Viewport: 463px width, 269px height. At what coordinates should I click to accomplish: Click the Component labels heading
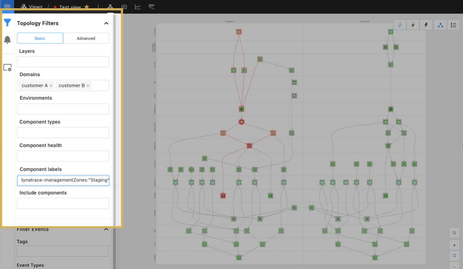point(41,169)
